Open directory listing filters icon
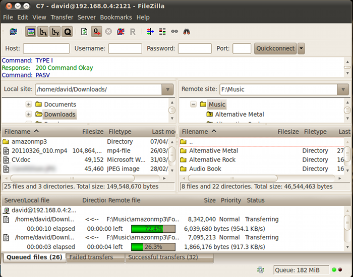 [150, 32]
